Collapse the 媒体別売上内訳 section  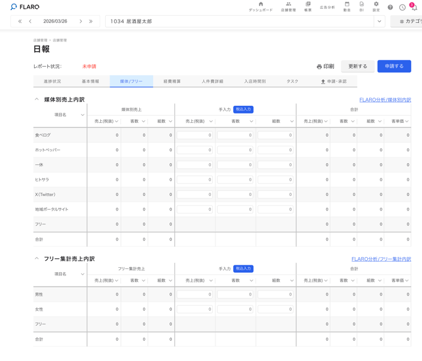point(37,100)
